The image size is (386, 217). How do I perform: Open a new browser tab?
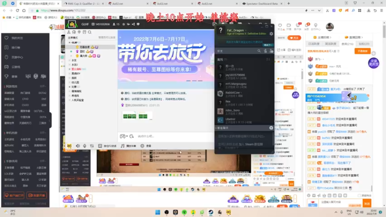point(289,4)
